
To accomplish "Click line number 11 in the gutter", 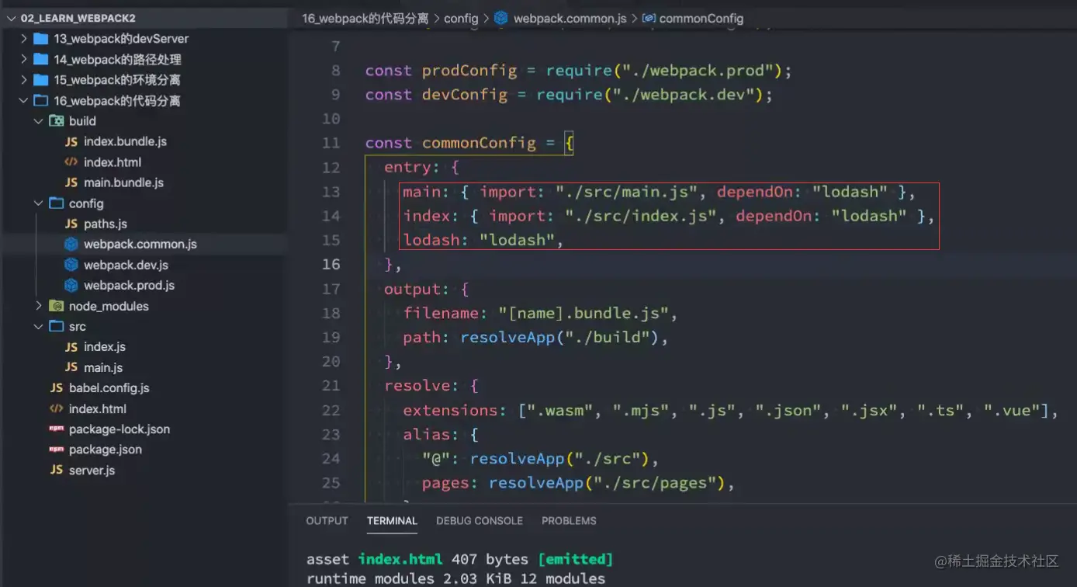I will point(331,143).
